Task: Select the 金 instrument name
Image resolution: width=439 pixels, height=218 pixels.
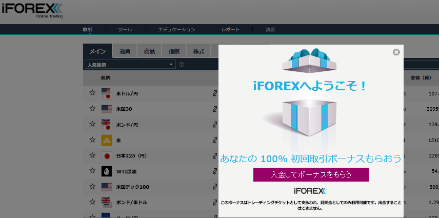Action: coord(118,140)
